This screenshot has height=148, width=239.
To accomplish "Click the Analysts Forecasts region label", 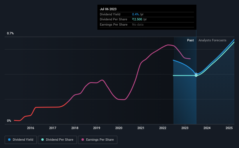I will click(x=212, y=40).
